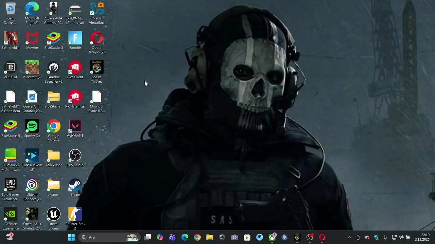Launch Spotify (2) from desktop
435x244 pixels.
pos(32,129)
